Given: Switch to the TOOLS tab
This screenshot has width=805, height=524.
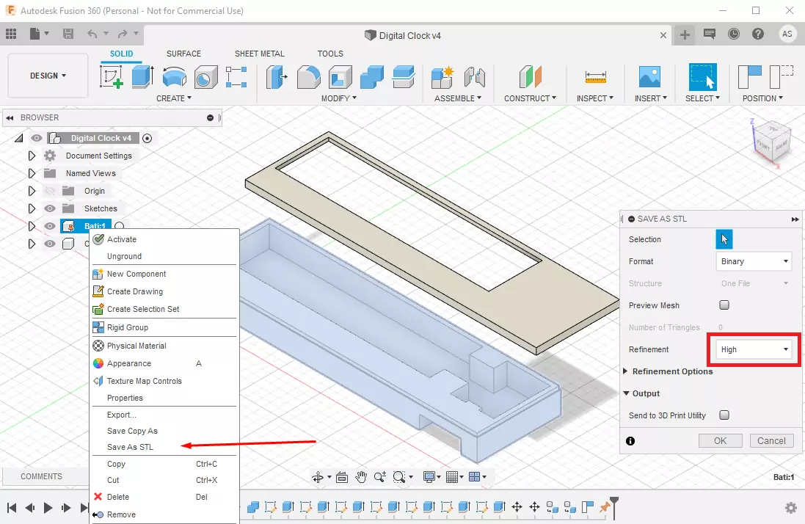Looking at the screenshot, I should [x=330, y=54].
